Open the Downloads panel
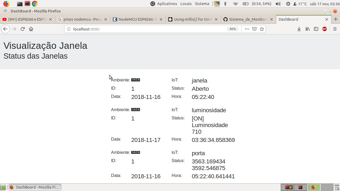The width and height of the screenshot is (340, 191). click(299, 29)
